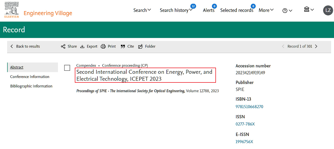The height and width of the screenshot is (149, 334).
Task: Expand the Search dropdown menu
Action: coord(142,10)
